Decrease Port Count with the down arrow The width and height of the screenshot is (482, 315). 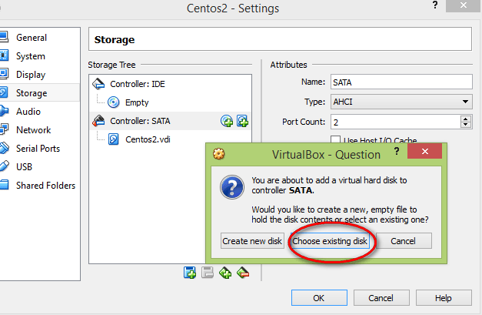coord(466,125)
